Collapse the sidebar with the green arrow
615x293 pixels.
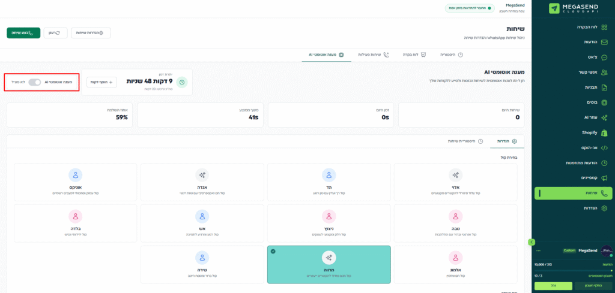pyautogui.click(x=531, y=242)
